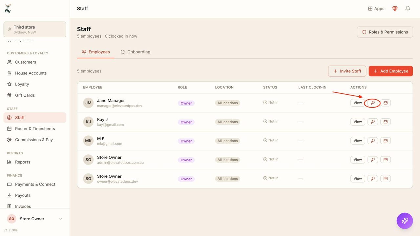
Task: Click the key icon for Jane Manager
Action: click(x=372, y=103)
